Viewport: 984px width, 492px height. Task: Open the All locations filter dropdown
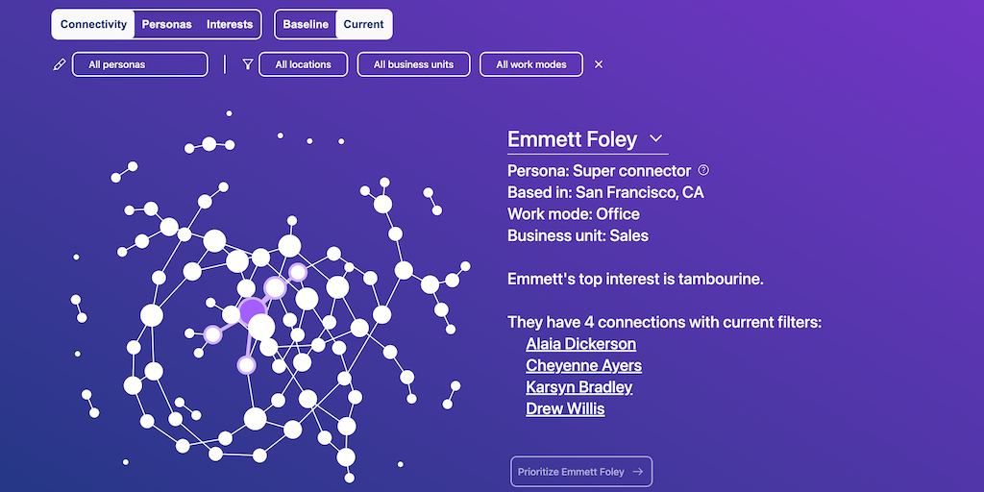coord(303,64)
